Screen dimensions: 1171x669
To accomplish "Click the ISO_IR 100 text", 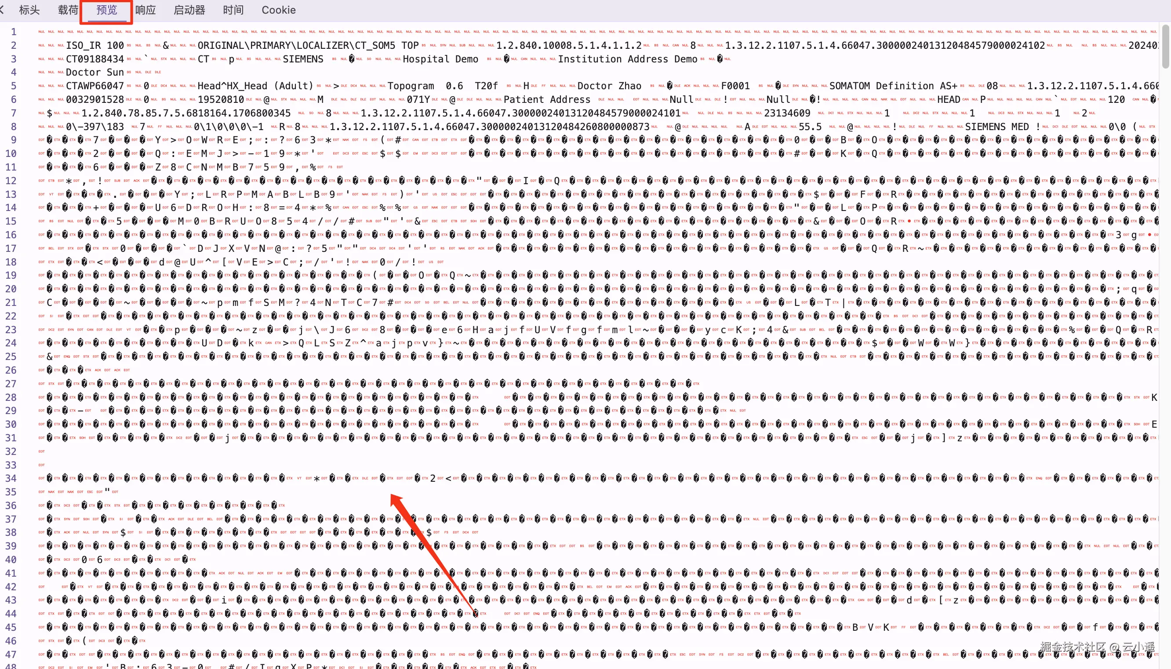I will (95, 45).
